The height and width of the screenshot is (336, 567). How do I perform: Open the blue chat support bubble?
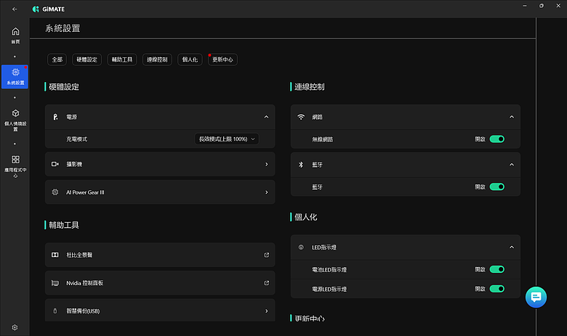coord(536,297)
